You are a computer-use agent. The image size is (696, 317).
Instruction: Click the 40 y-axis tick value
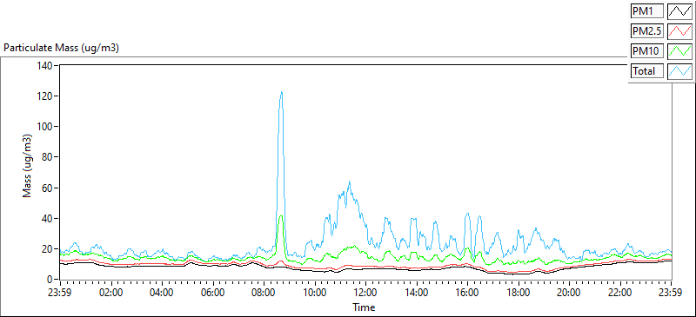(x=48, y=219)
